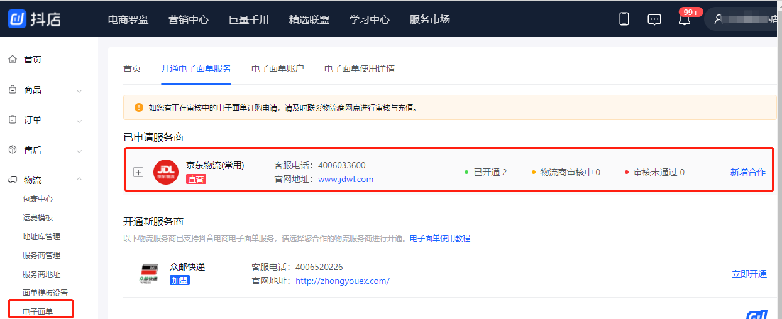Click the 审核未通过 0 status

(654, 172)
